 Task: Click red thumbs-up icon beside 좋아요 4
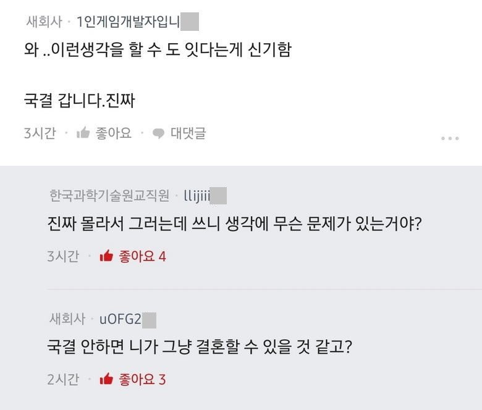(x=106, y=256)
